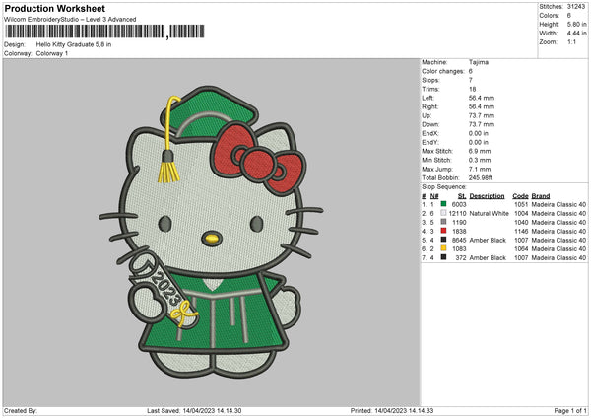
Task: Pick the red thread swatch, code 1146
Action: tap(444, 231)
